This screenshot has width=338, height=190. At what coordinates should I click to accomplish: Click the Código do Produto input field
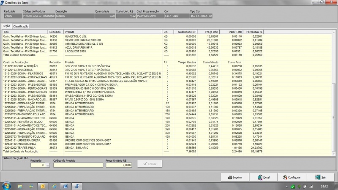pos(78,165)
